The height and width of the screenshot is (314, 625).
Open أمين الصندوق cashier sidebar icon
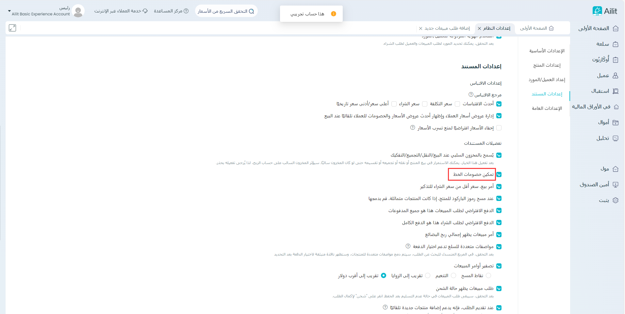click(616, 185)
